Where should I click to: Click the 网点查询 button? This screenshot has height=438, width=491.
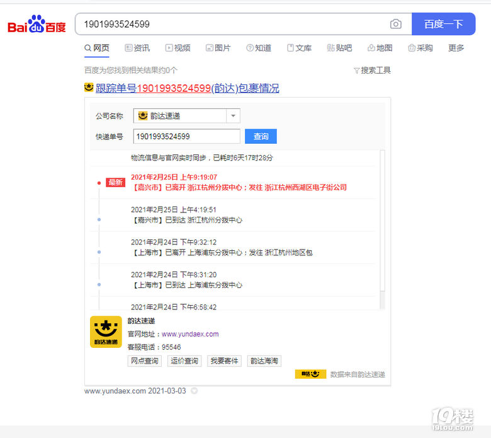point(145,361)
